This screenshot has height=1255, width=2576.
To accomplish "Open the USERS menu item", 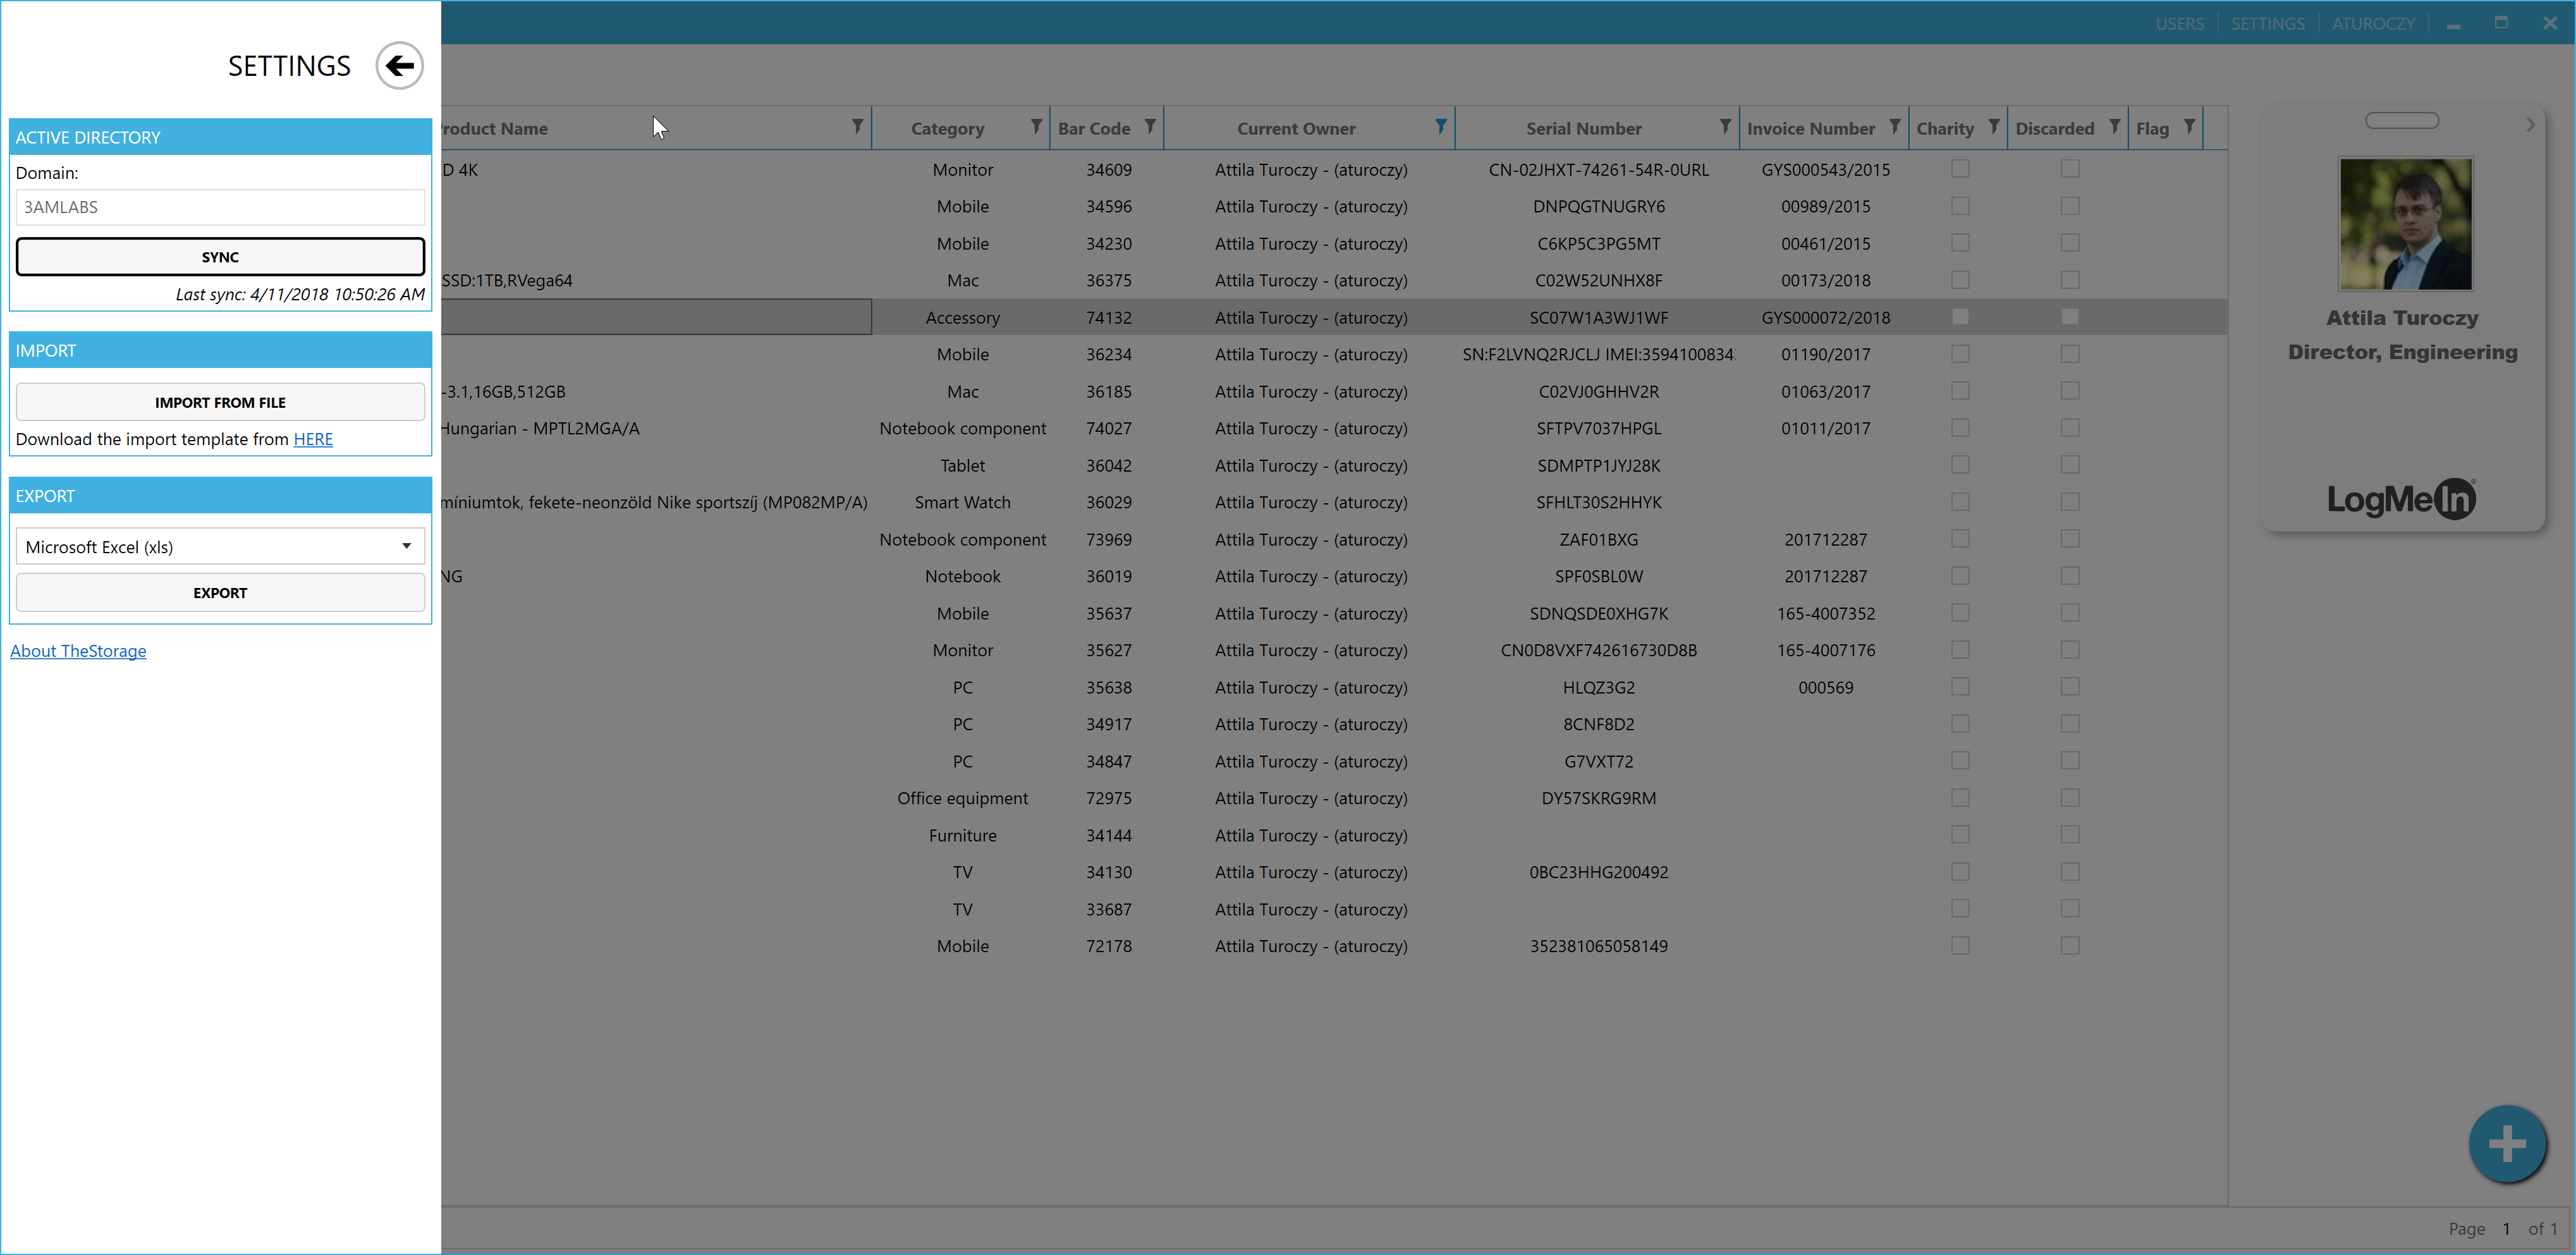I will 2179,23.
